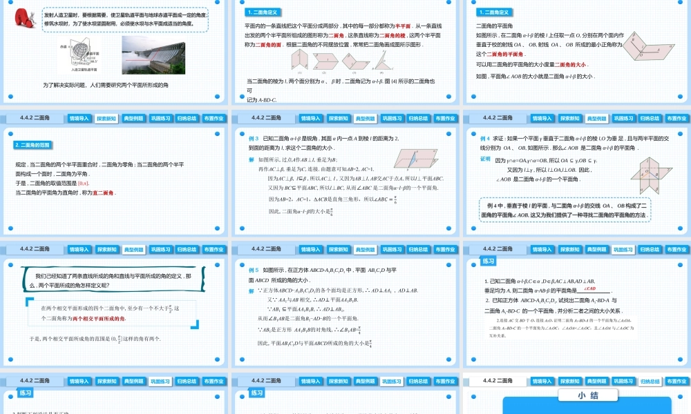Select the intersecting planes figure in the 例4 slide

coord(651,175)
